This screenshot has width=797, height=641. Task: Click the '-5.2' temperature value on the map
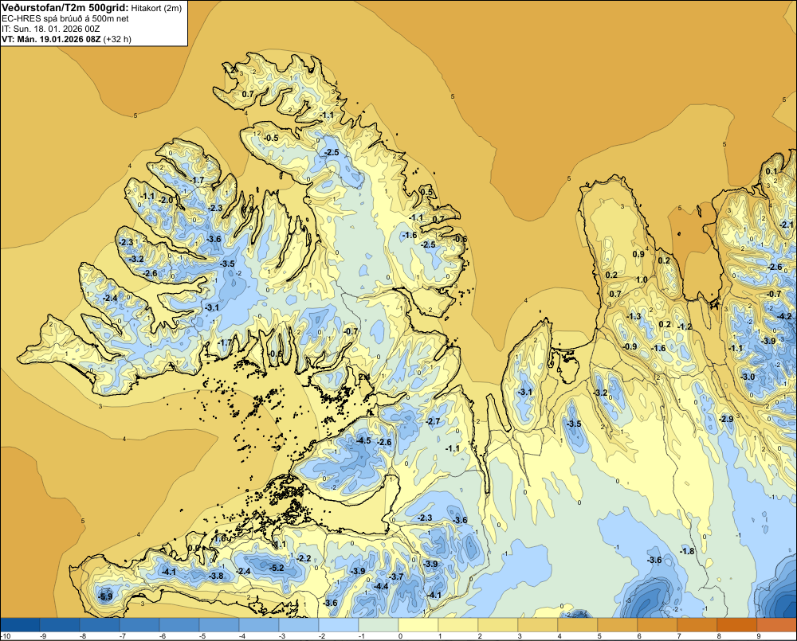pyautogui.click(x=277, y=568)
